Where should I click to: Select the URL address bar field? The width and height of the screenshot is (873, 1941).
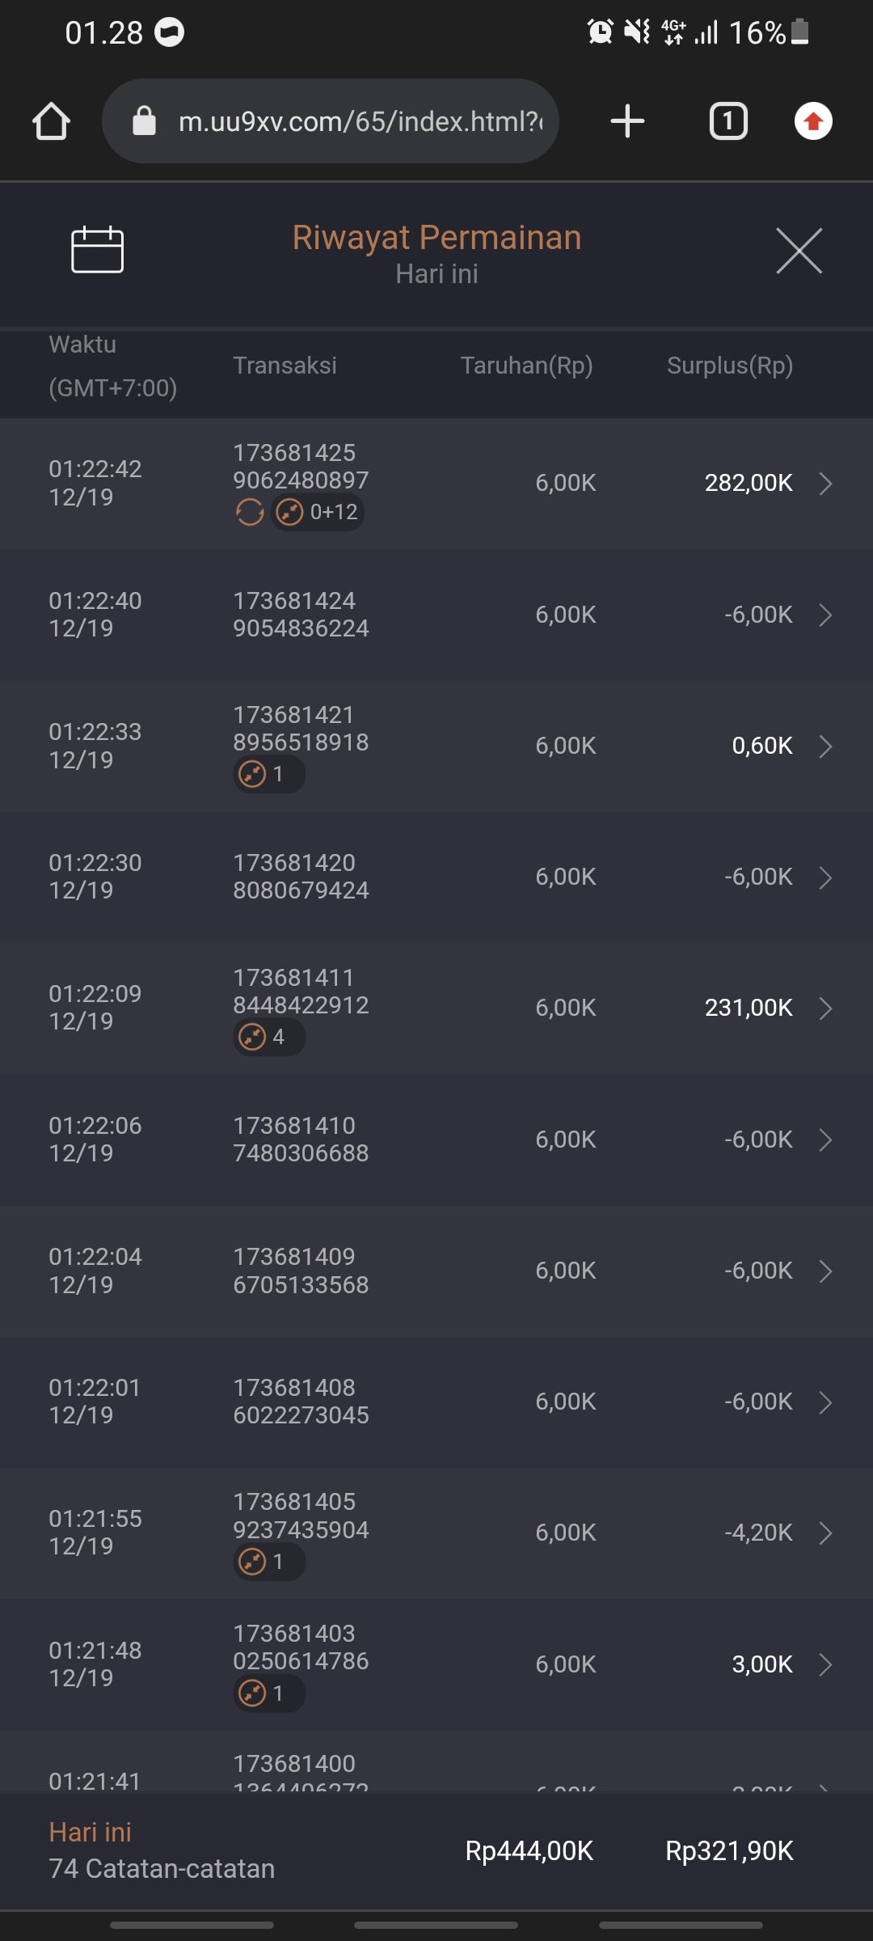click(x=360, y=121)
